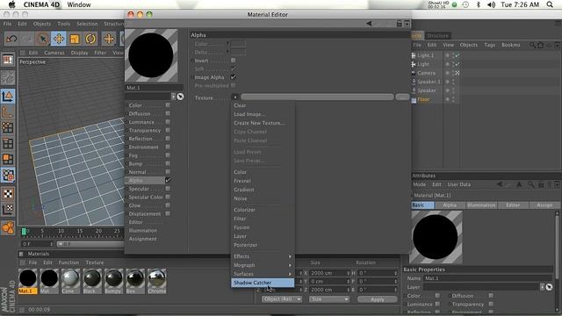The image size is (562, 316).
Task: Switch to Alpha tab in Attributes
Action: tap(450, 205)
